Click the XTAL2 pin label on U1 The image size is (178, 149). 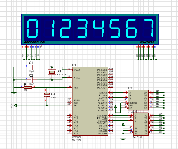77,78
